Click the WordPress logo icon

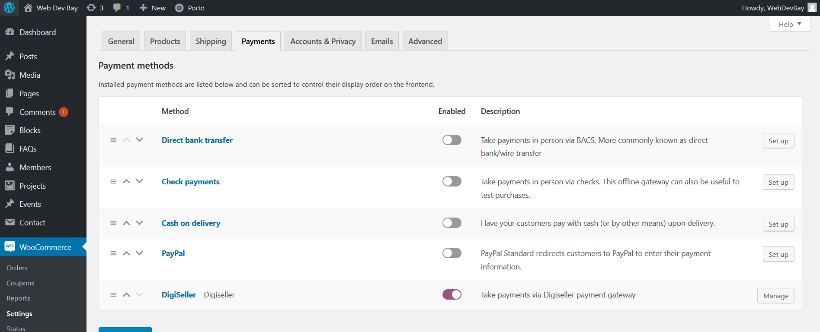pos(9,8)
